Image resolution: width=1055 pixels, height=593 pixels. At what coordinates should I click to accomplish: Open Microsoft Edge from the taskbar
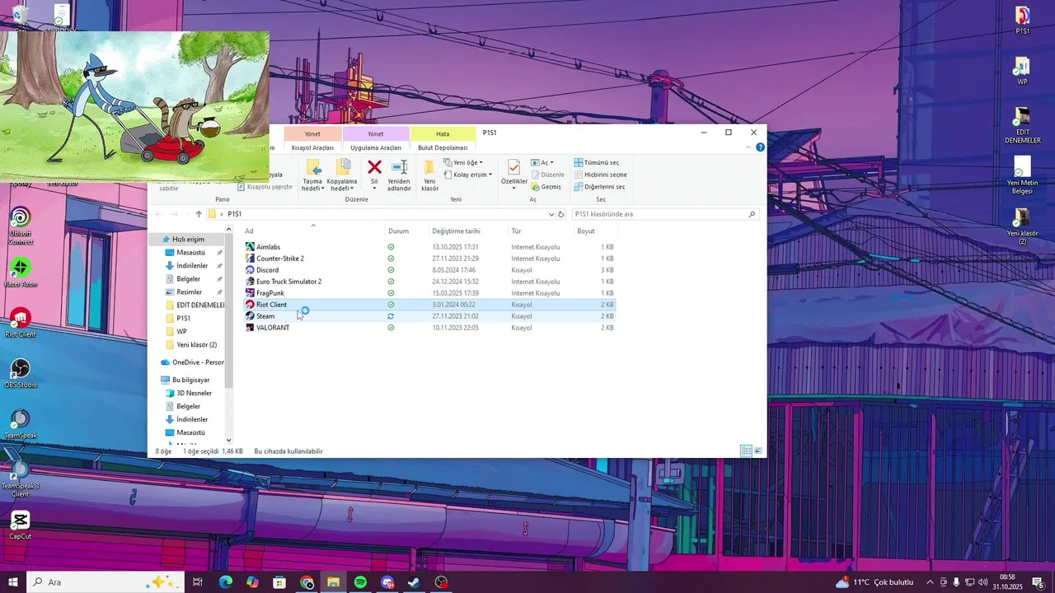pos(225,582)
